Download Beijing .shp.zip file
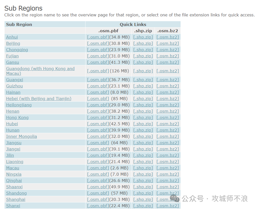This screenshot has height=209, width=256. (x=143, y=44)
